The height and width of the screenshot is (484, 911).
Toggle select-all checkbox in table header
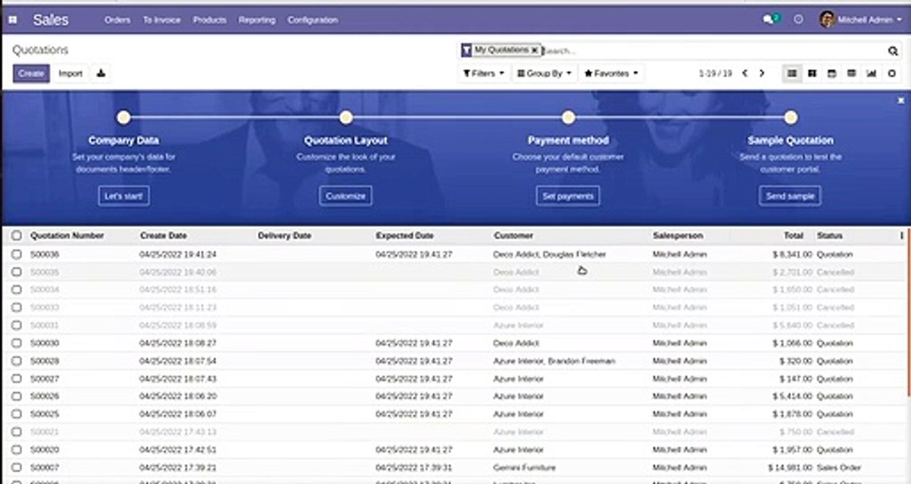[17, 236]
